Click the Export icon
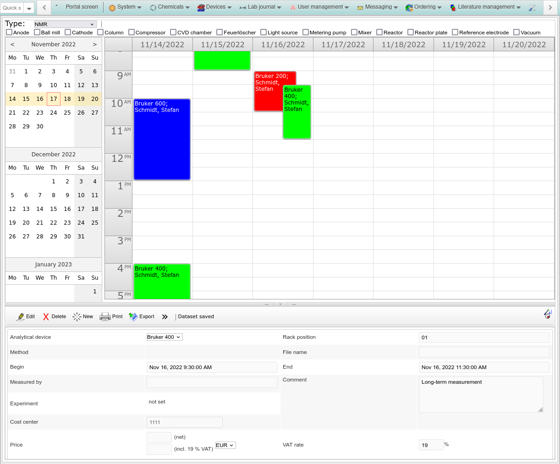 (133, 317)
